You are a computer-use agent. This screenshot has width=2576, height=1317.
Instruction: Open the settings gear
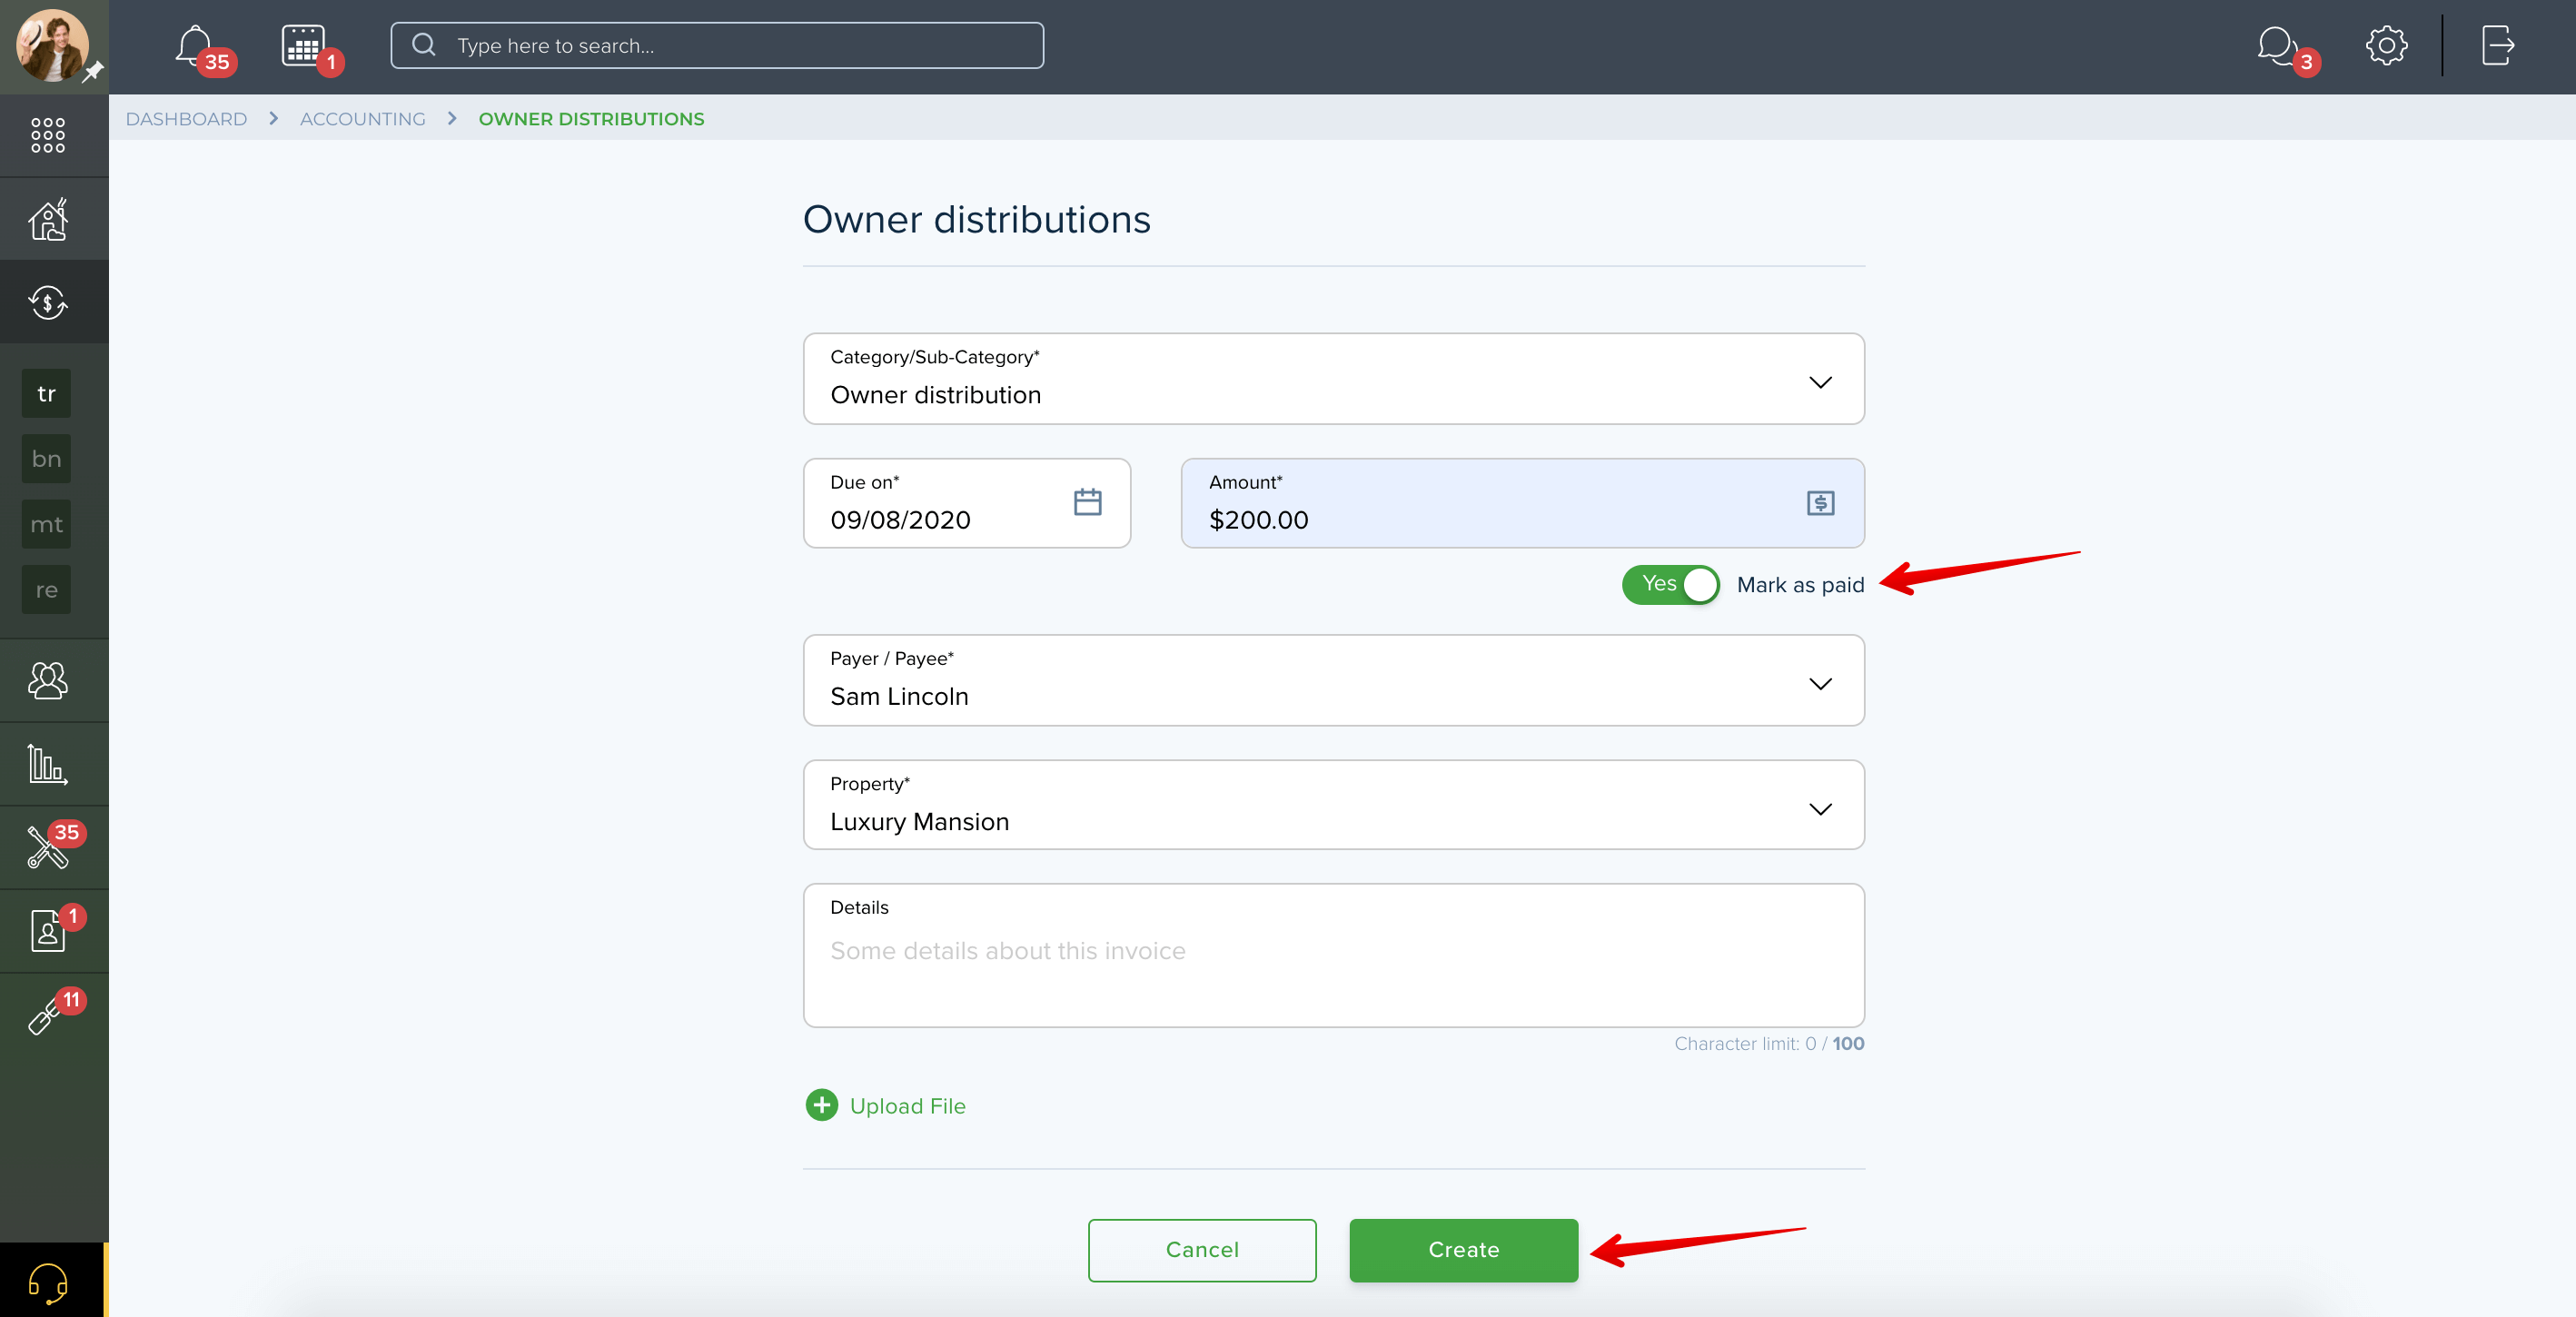2386,46
